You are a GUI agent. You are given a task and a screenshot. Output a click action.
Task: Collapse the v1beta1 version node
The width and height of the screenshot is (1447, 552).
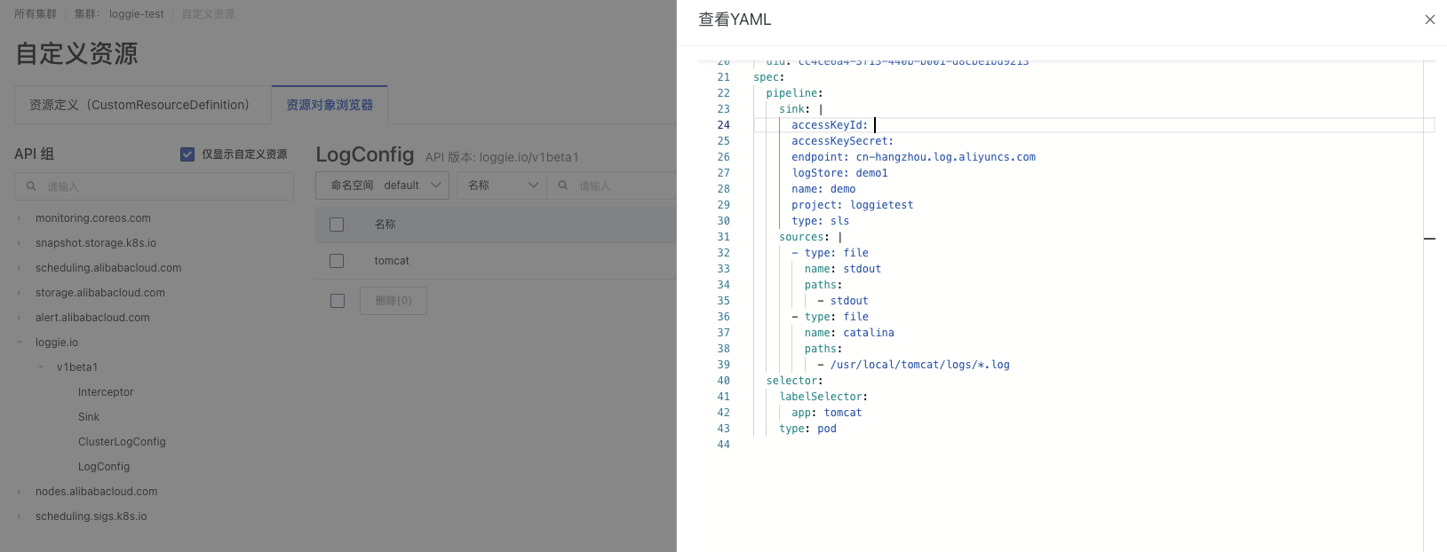coord(41,367)
